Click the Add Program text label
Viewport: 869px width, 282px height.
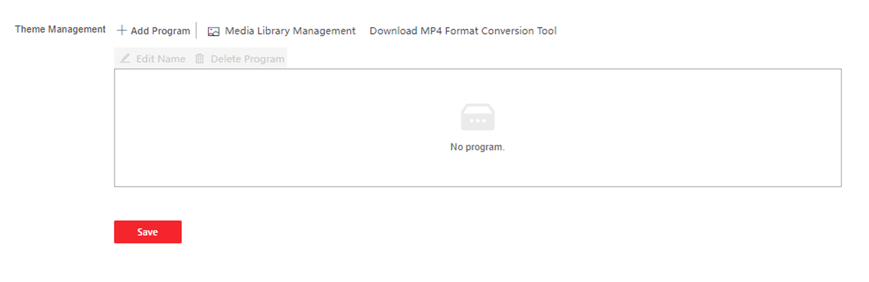pos(160,31)
